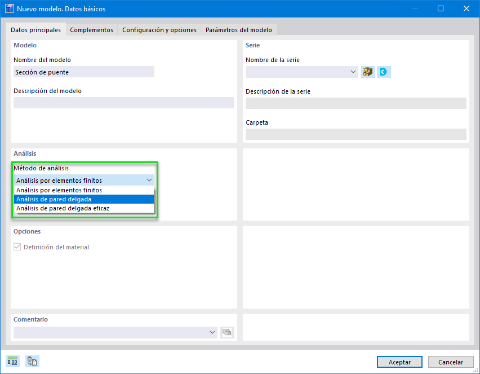Open the Configuración y opciones tab

159,30
